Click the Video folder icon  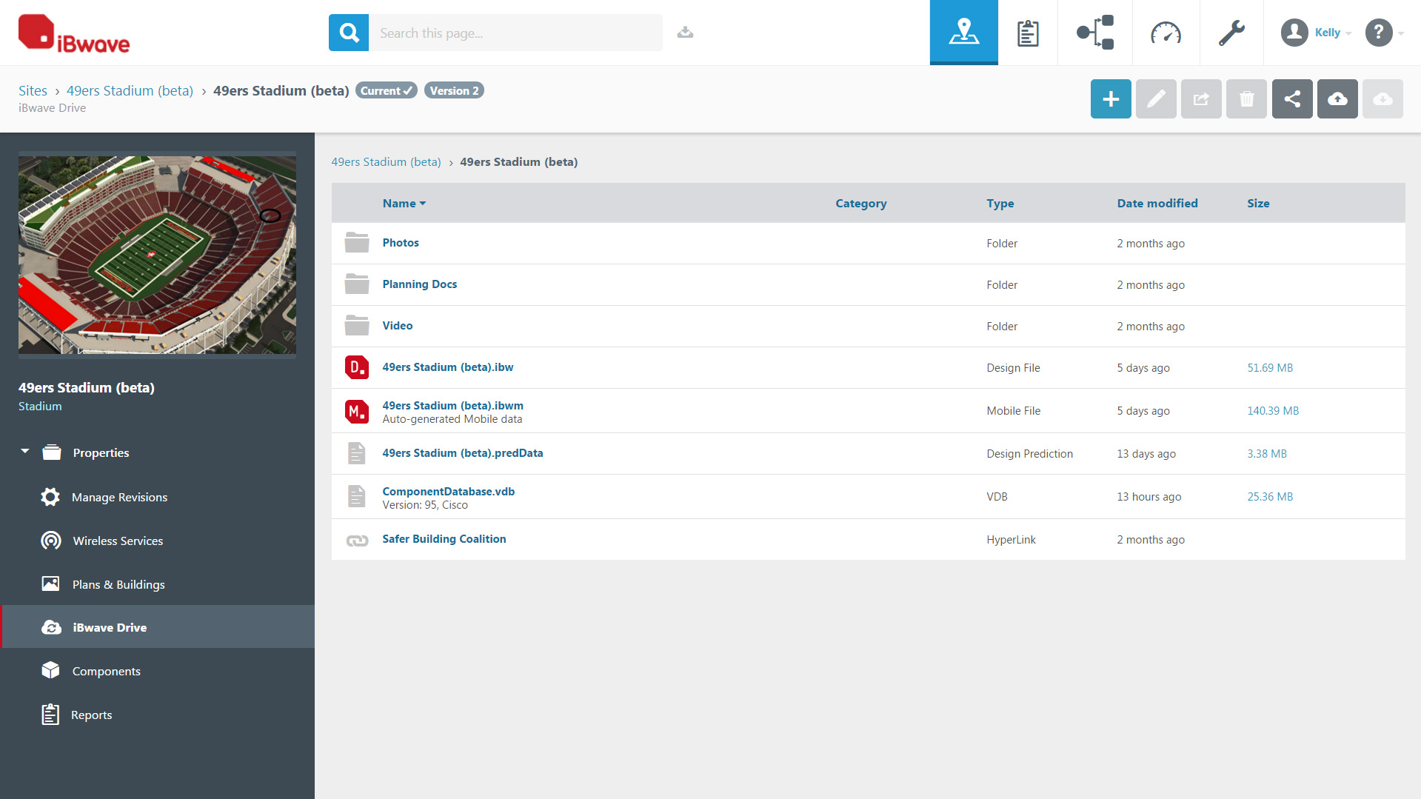tap(357, 326)
